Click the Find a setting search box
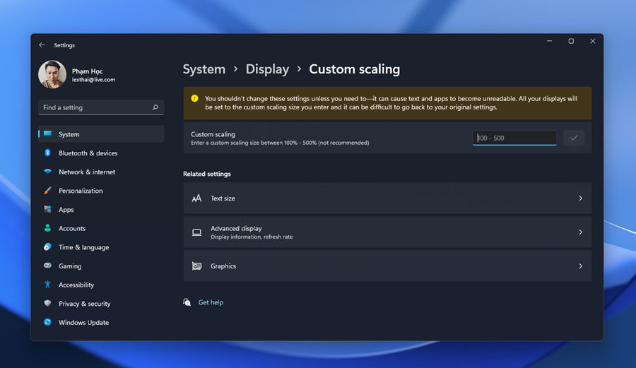 click(x=101, y=107)
